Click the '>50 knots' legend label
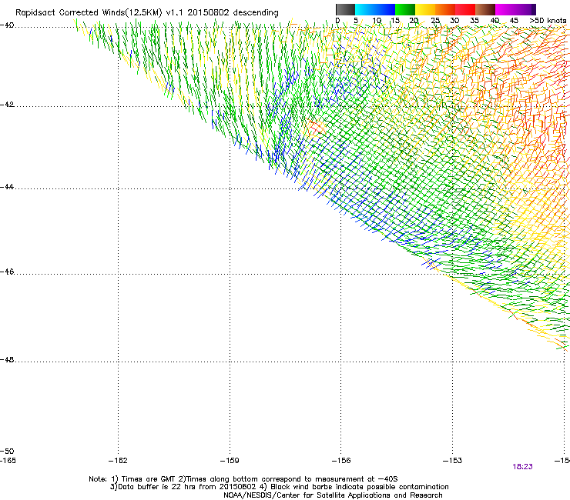The image size is (570, 500). pos(548,21)
